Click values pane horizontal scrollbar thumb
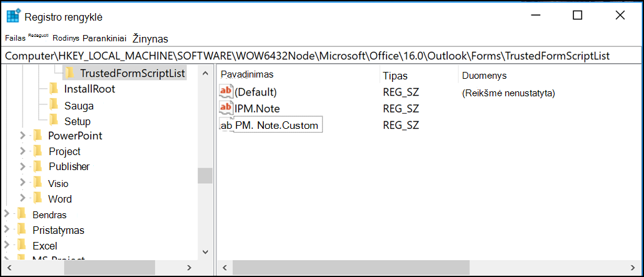Image resolution: width=644 pixels, height=277 pixels. point(351,268)
